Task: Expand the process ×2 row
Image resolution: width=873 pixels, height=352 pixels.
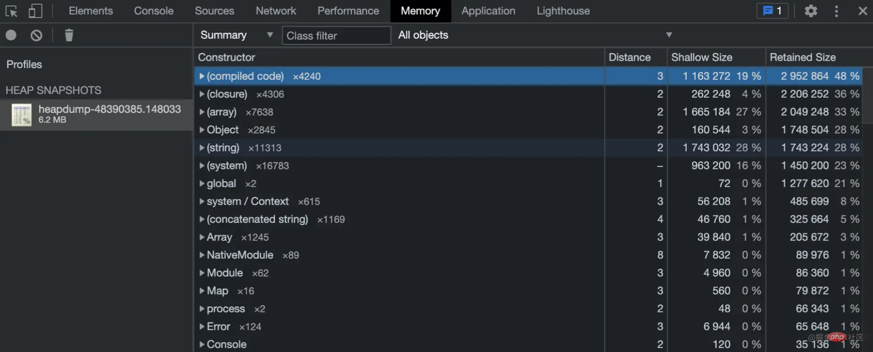Action: (x=201, y=309)
